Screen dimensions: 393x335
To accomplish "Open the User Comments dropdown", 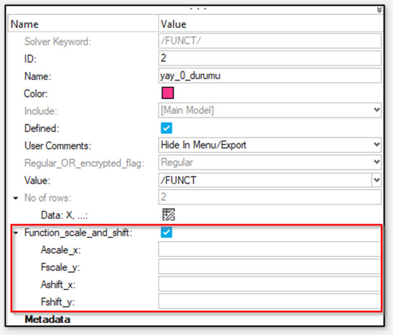I will (x=377, y=145).
